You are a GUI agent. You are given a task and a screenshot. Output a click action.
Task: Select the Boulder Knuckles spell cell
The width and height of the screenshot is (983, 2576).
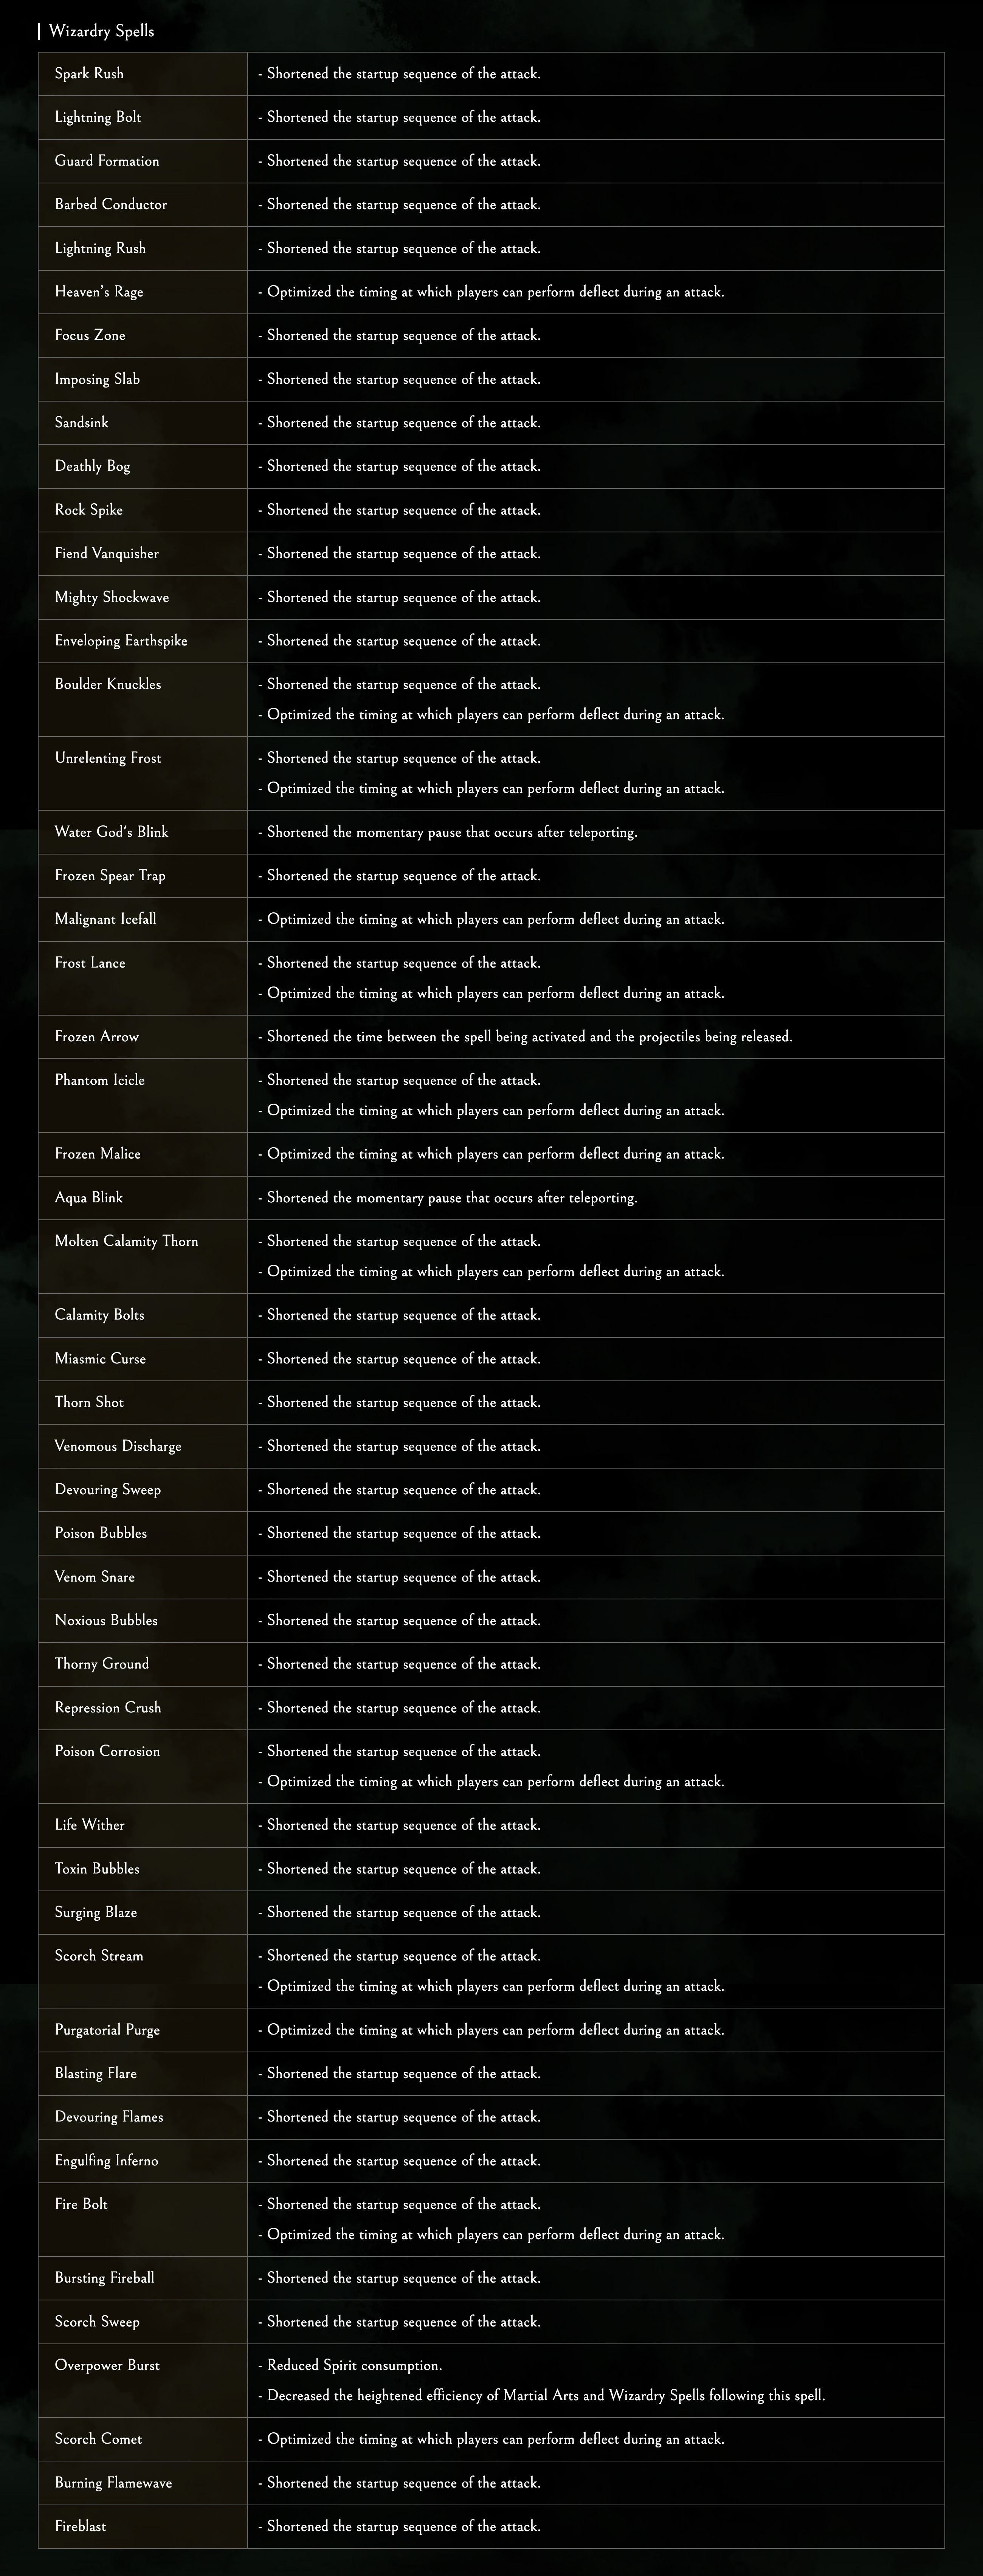point(108,684)
